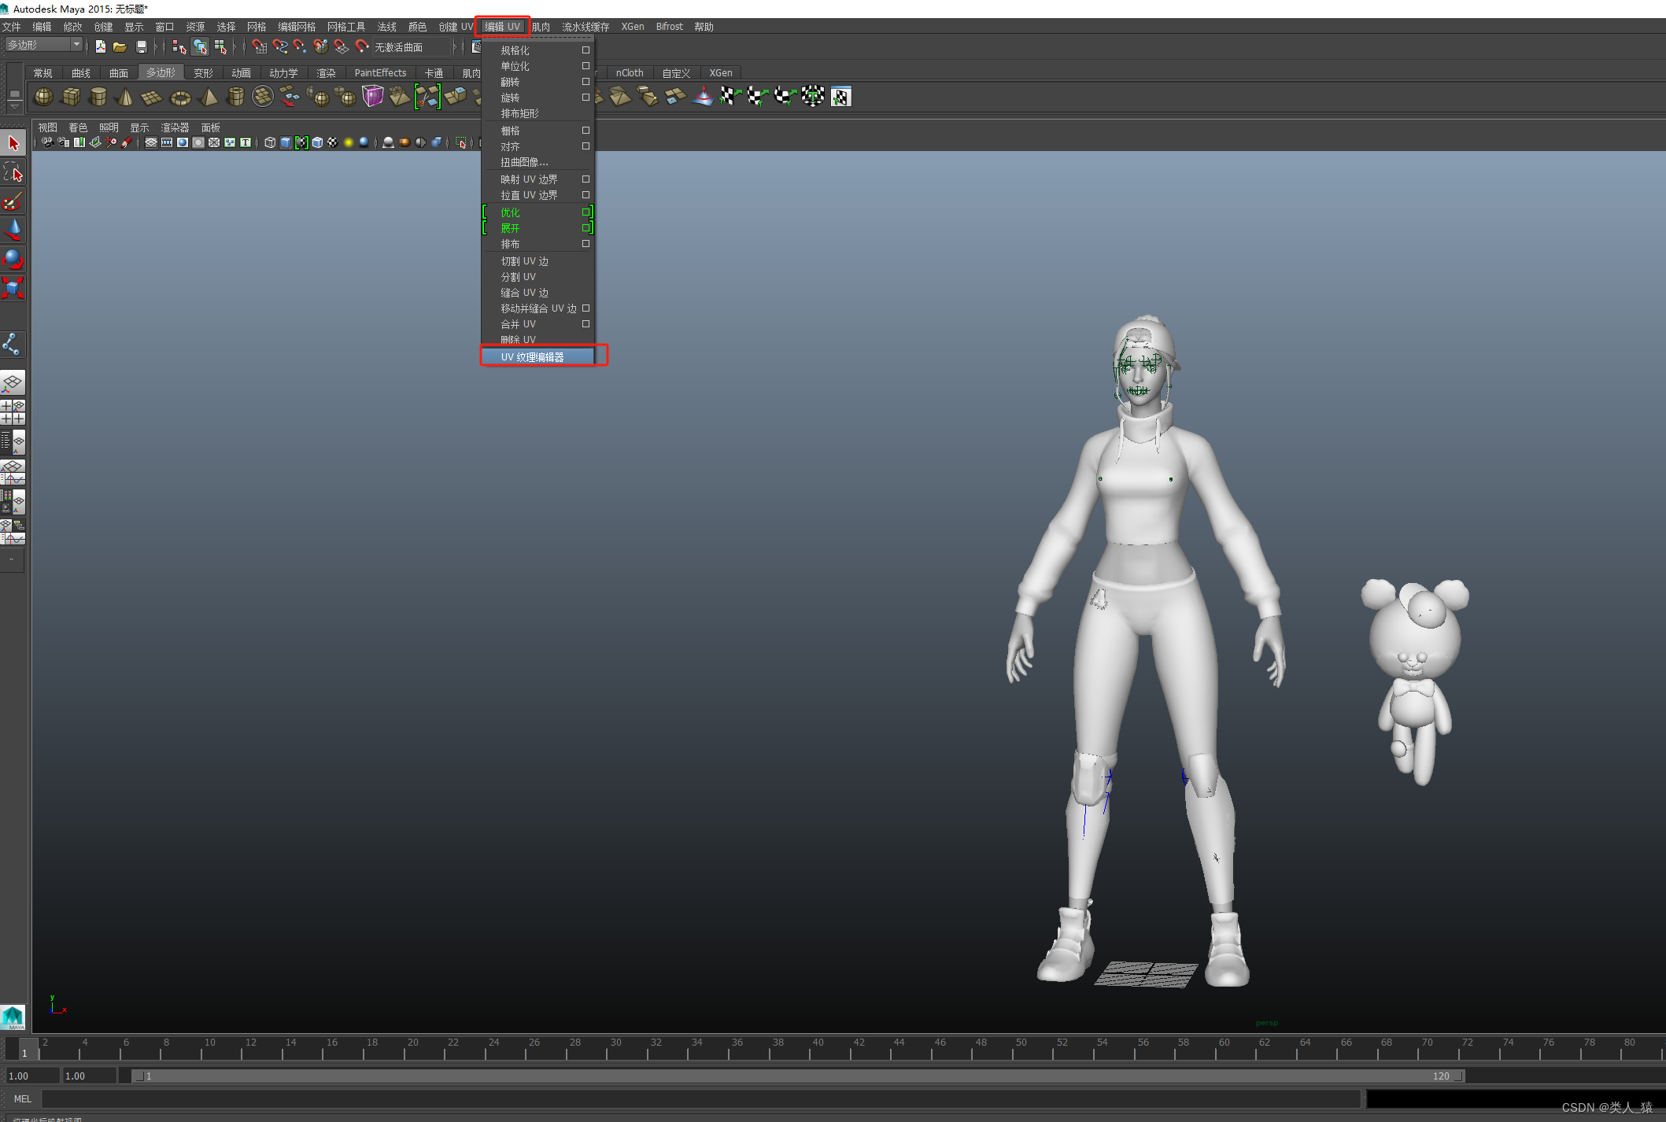1666x1122 pixels.
Task: Open the 多边形 menu set dropdown
Action: (43, 45)
